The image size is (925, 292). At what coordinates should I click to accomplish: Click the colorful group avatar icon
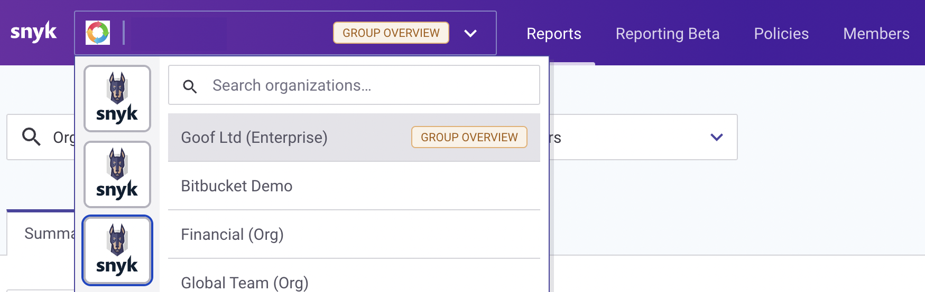pyautogui.click(x=98, y=33)
